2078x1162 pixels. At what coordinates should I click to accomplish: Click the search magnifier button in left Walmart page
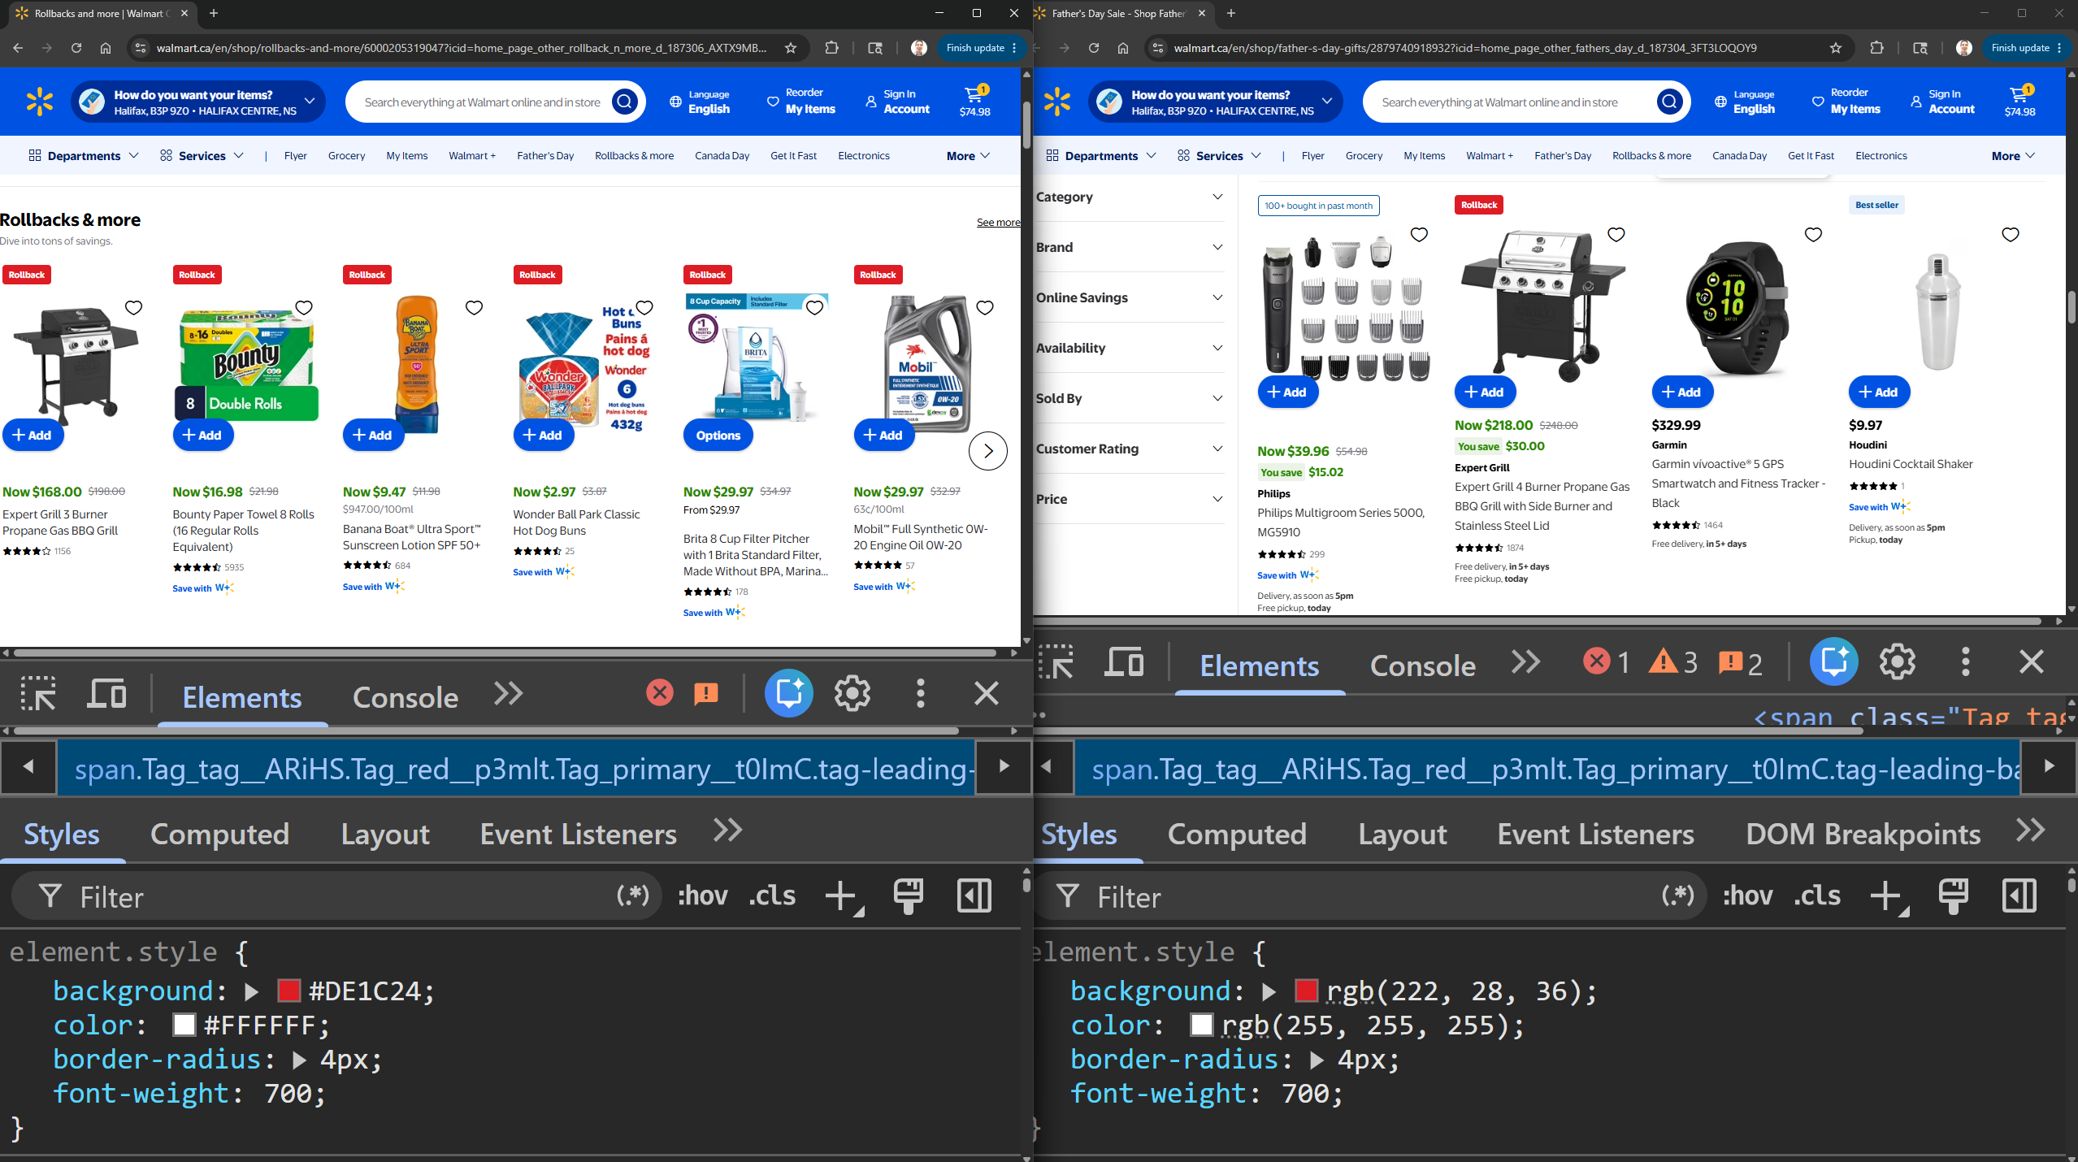click(x=624, y=102)
